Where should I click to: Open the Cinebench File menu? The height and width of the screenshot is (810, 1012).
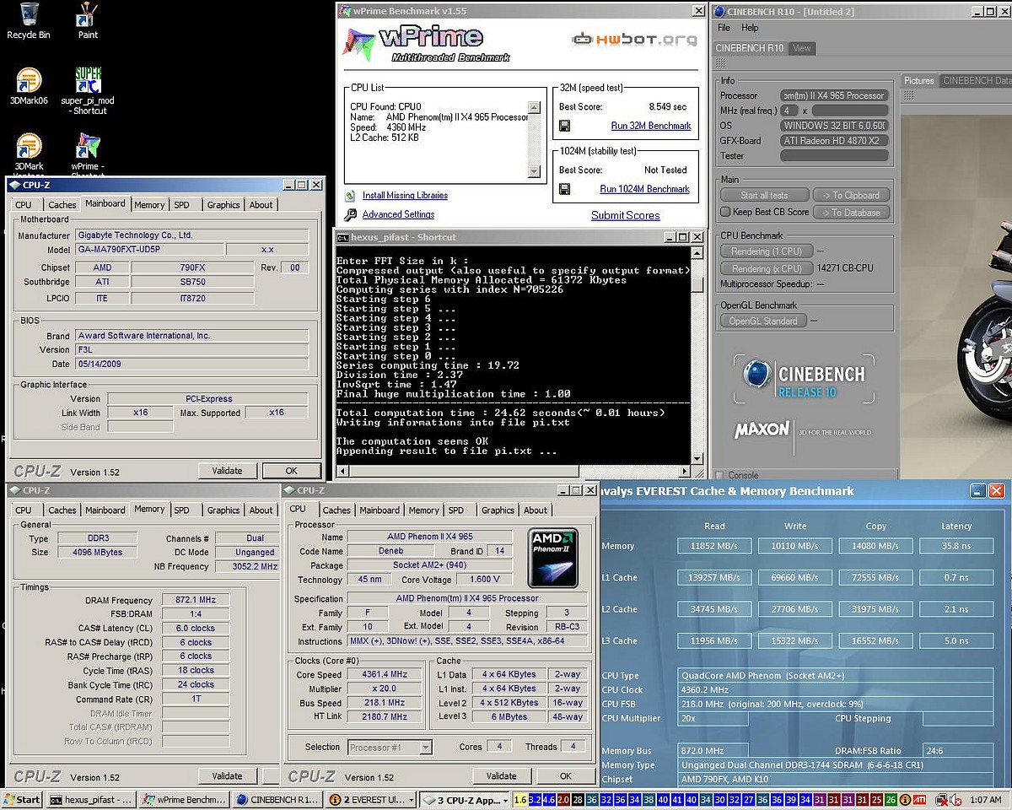(724, 28)
